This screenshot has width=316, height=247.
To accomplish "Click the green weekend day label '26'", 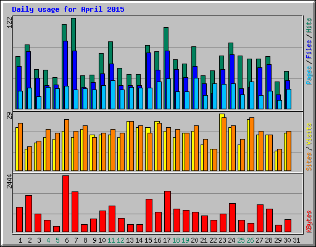I will point(250,240).
